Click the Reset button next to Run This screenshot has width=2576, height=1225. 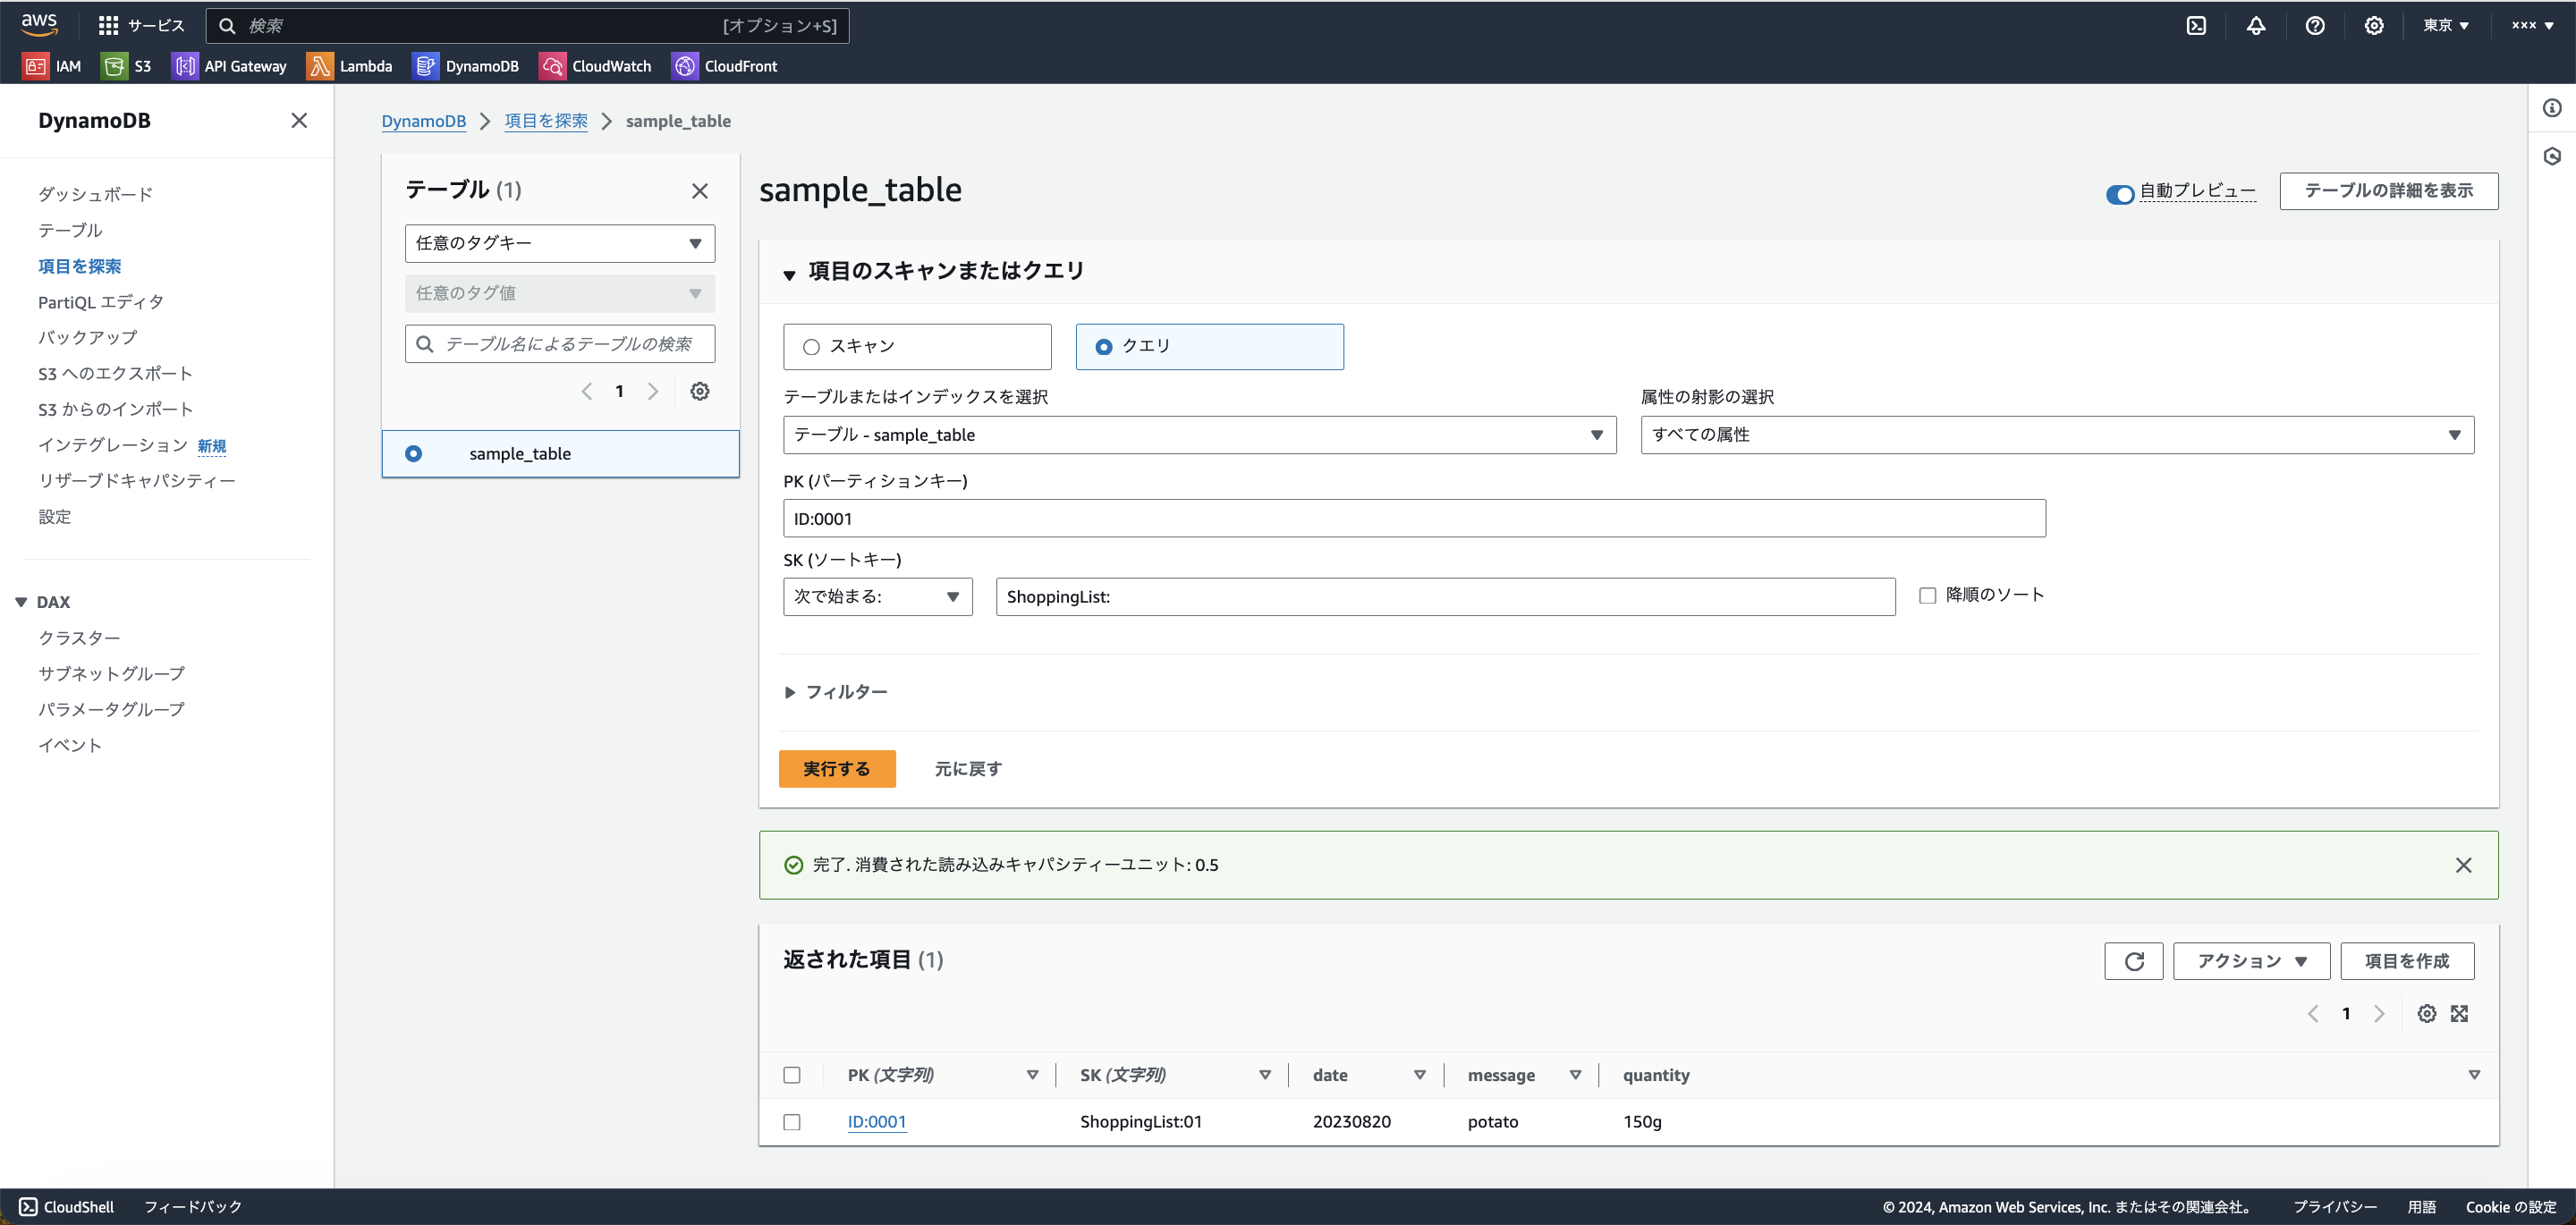point(968,769)
